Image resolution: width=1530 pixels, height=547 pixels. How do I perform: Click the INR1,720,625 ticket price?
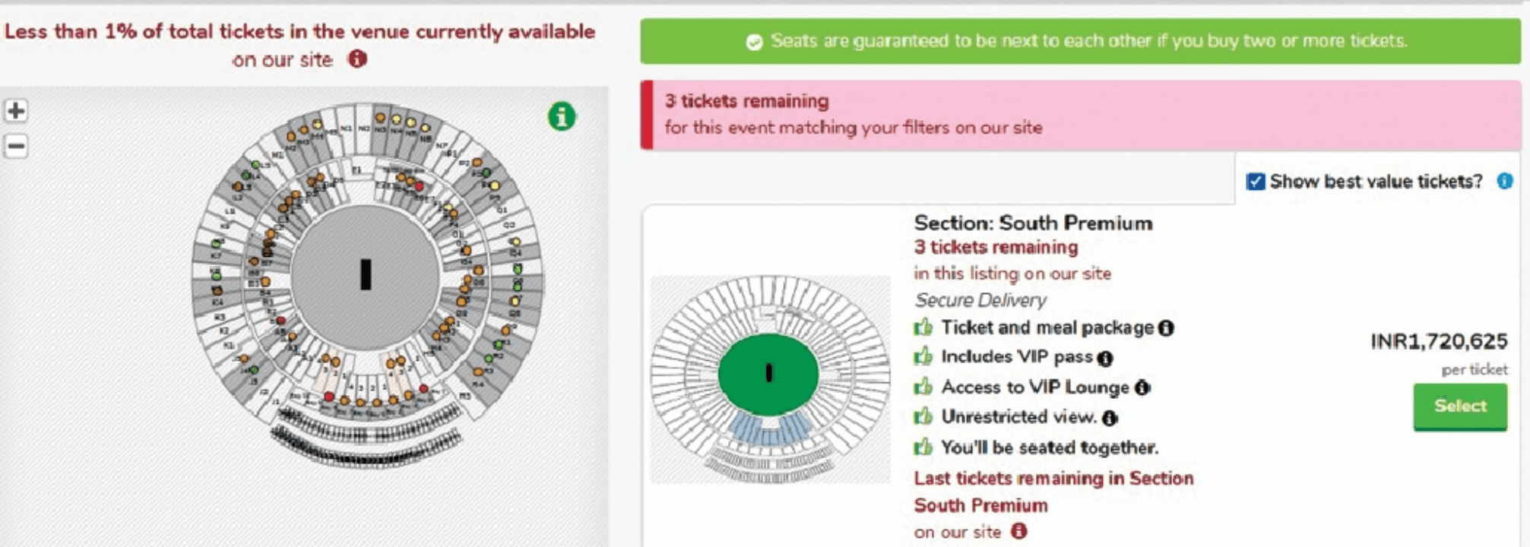pyautogui.click(x=1438, y=342)
